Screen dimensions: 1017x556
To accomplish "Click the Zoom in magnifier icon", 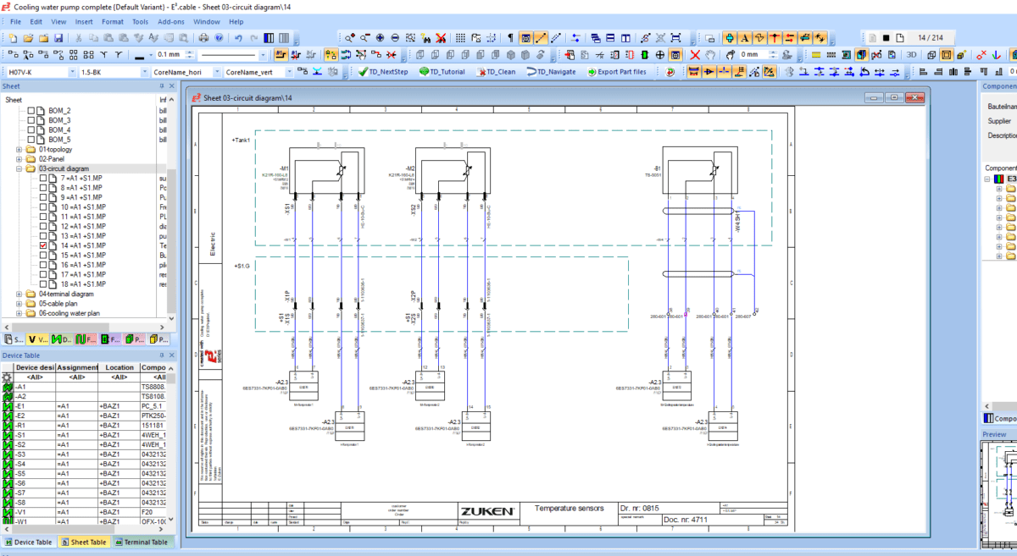I will coord(349,38).
